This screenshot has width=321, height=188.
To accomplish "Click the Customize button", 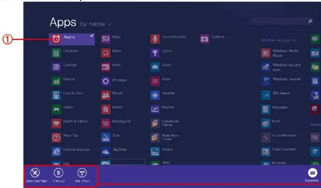I will (312, 175).
